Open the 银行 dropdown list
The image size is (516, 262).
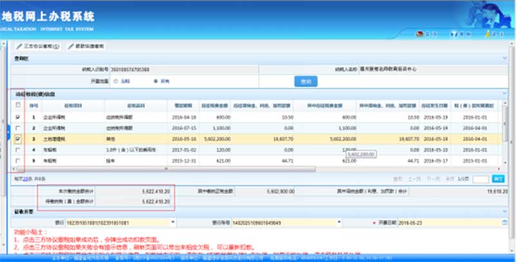173,223
